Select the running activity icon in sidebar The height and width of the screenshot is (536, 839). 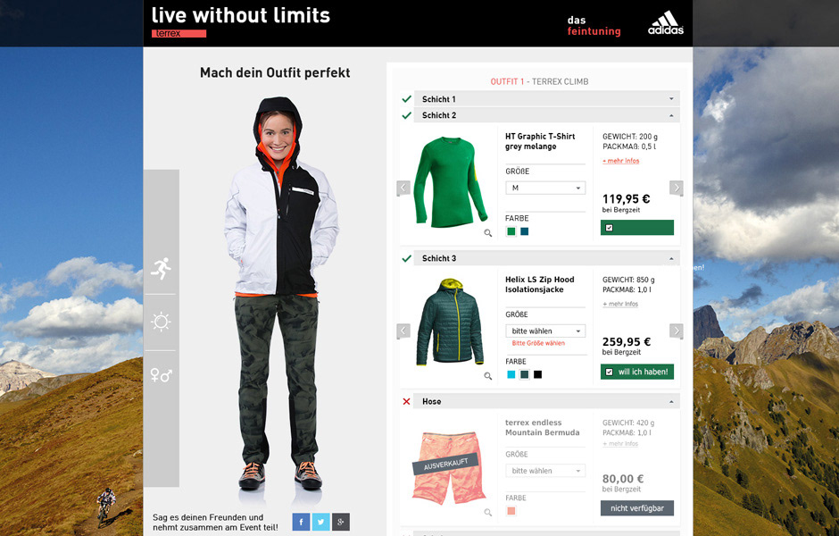point(161,268)
